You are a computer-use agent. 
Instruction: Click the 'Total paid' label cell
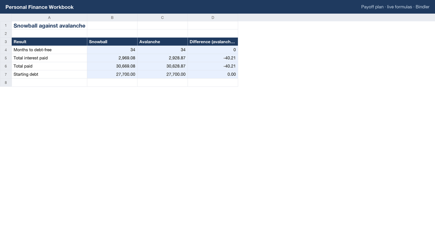49,66
